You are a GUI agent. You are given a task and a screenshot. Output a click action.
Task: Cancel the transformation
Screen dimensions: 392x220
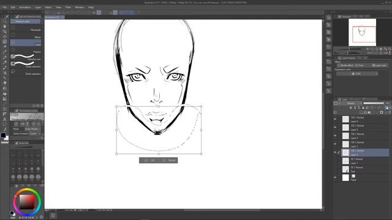pos(168,160)
